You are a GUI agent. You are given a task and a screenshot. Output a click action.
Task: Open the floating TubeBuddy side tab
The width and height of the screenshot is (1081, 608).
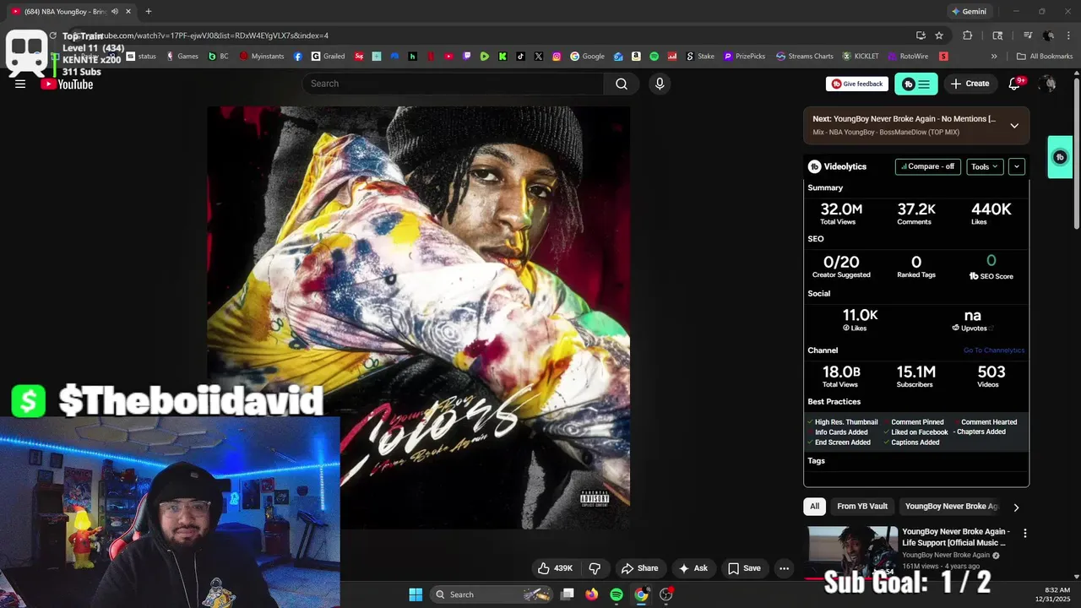coord(1060,157)
